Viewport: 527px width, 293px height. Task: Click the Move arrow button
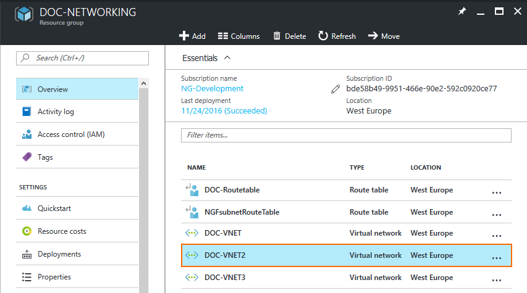coord(384,36)
